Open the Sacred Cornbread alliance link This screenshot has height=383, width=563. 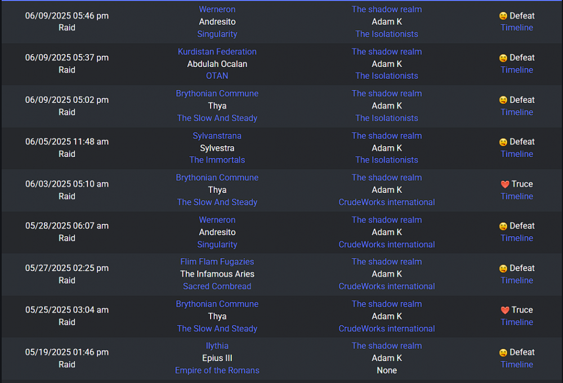click(x=217, y=286)
